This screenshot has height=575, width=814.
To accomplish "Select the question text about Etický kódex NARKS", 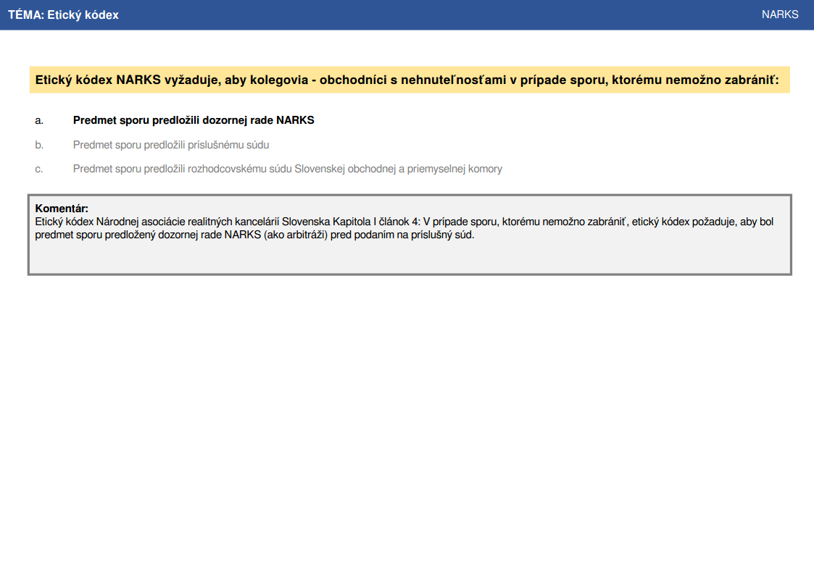I will click(x=407, y=80).
